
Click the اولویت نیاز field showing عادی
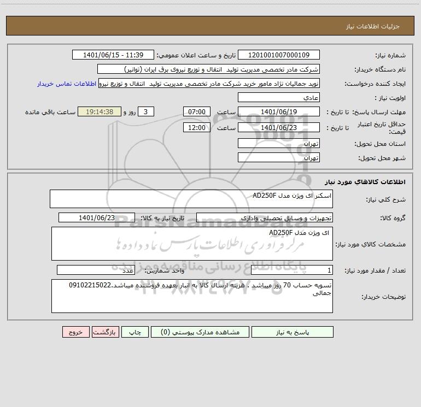[279, 97]
